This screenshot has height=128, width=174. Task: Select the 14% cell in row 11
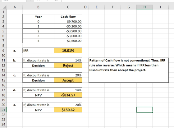tap(68, 60)
